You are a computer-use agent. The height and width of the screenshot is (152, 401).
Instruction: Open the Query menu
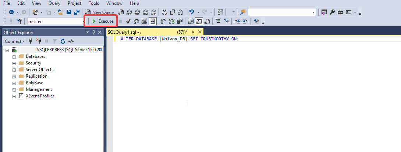click(x=54, y=3)
